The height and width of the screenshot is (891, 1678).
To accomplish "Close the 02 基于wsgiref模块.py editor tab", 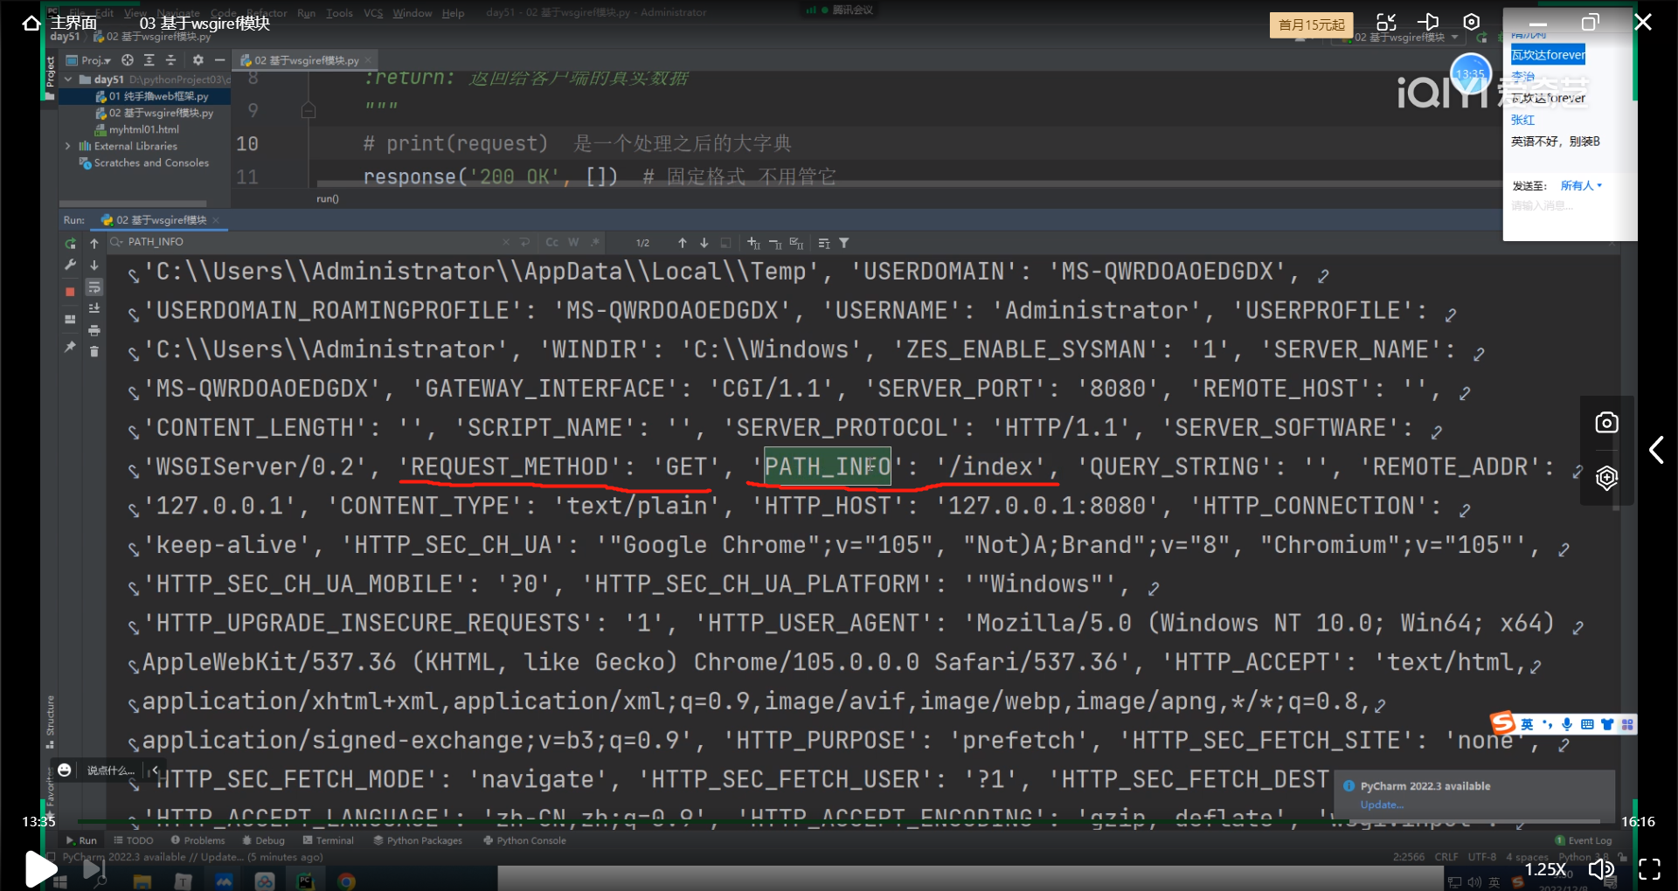I will [369, 60].
